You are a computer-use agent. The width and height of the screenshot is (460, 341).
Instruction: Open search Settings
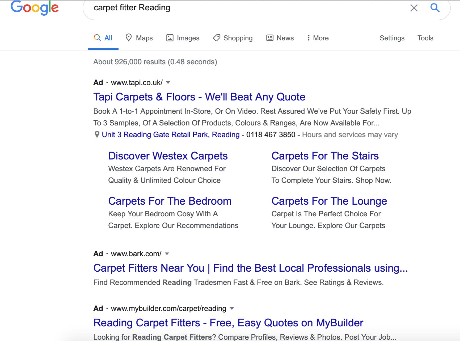[x=392, y=38]
